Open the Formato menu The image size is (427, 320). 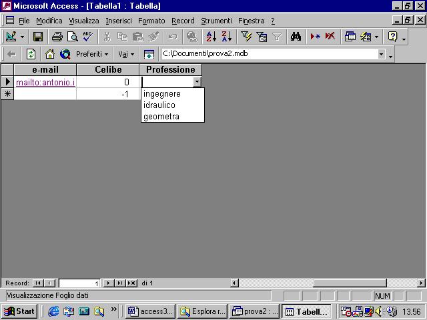151,21
